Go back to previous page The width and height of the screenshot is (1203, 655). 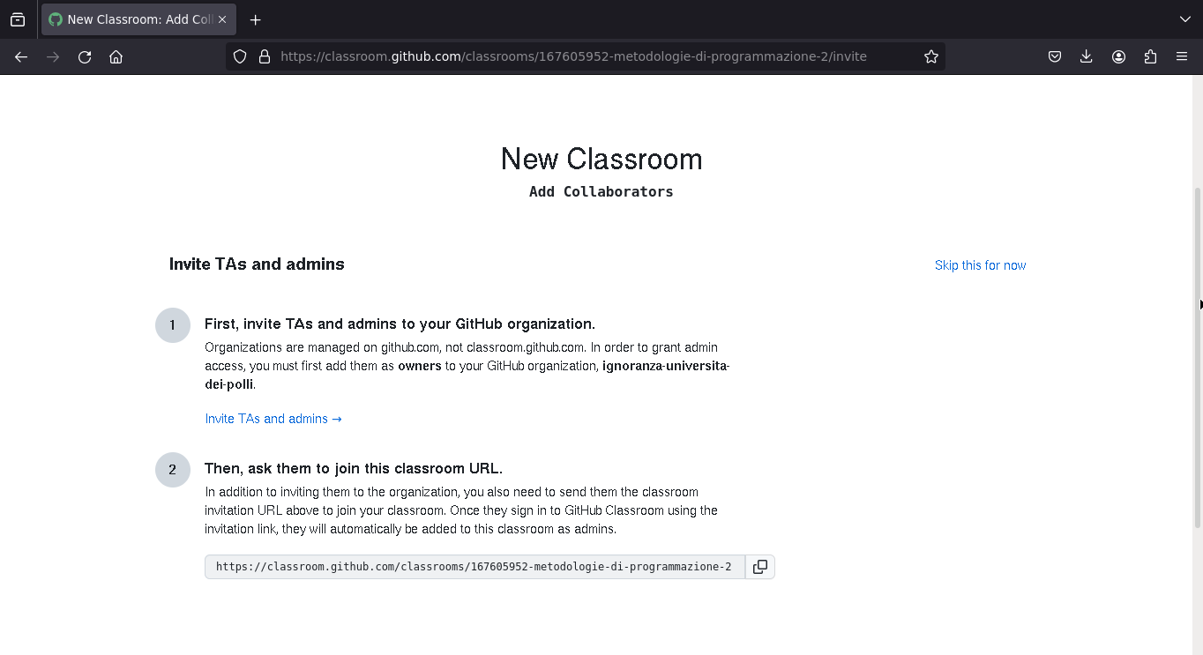pos(21,56)
